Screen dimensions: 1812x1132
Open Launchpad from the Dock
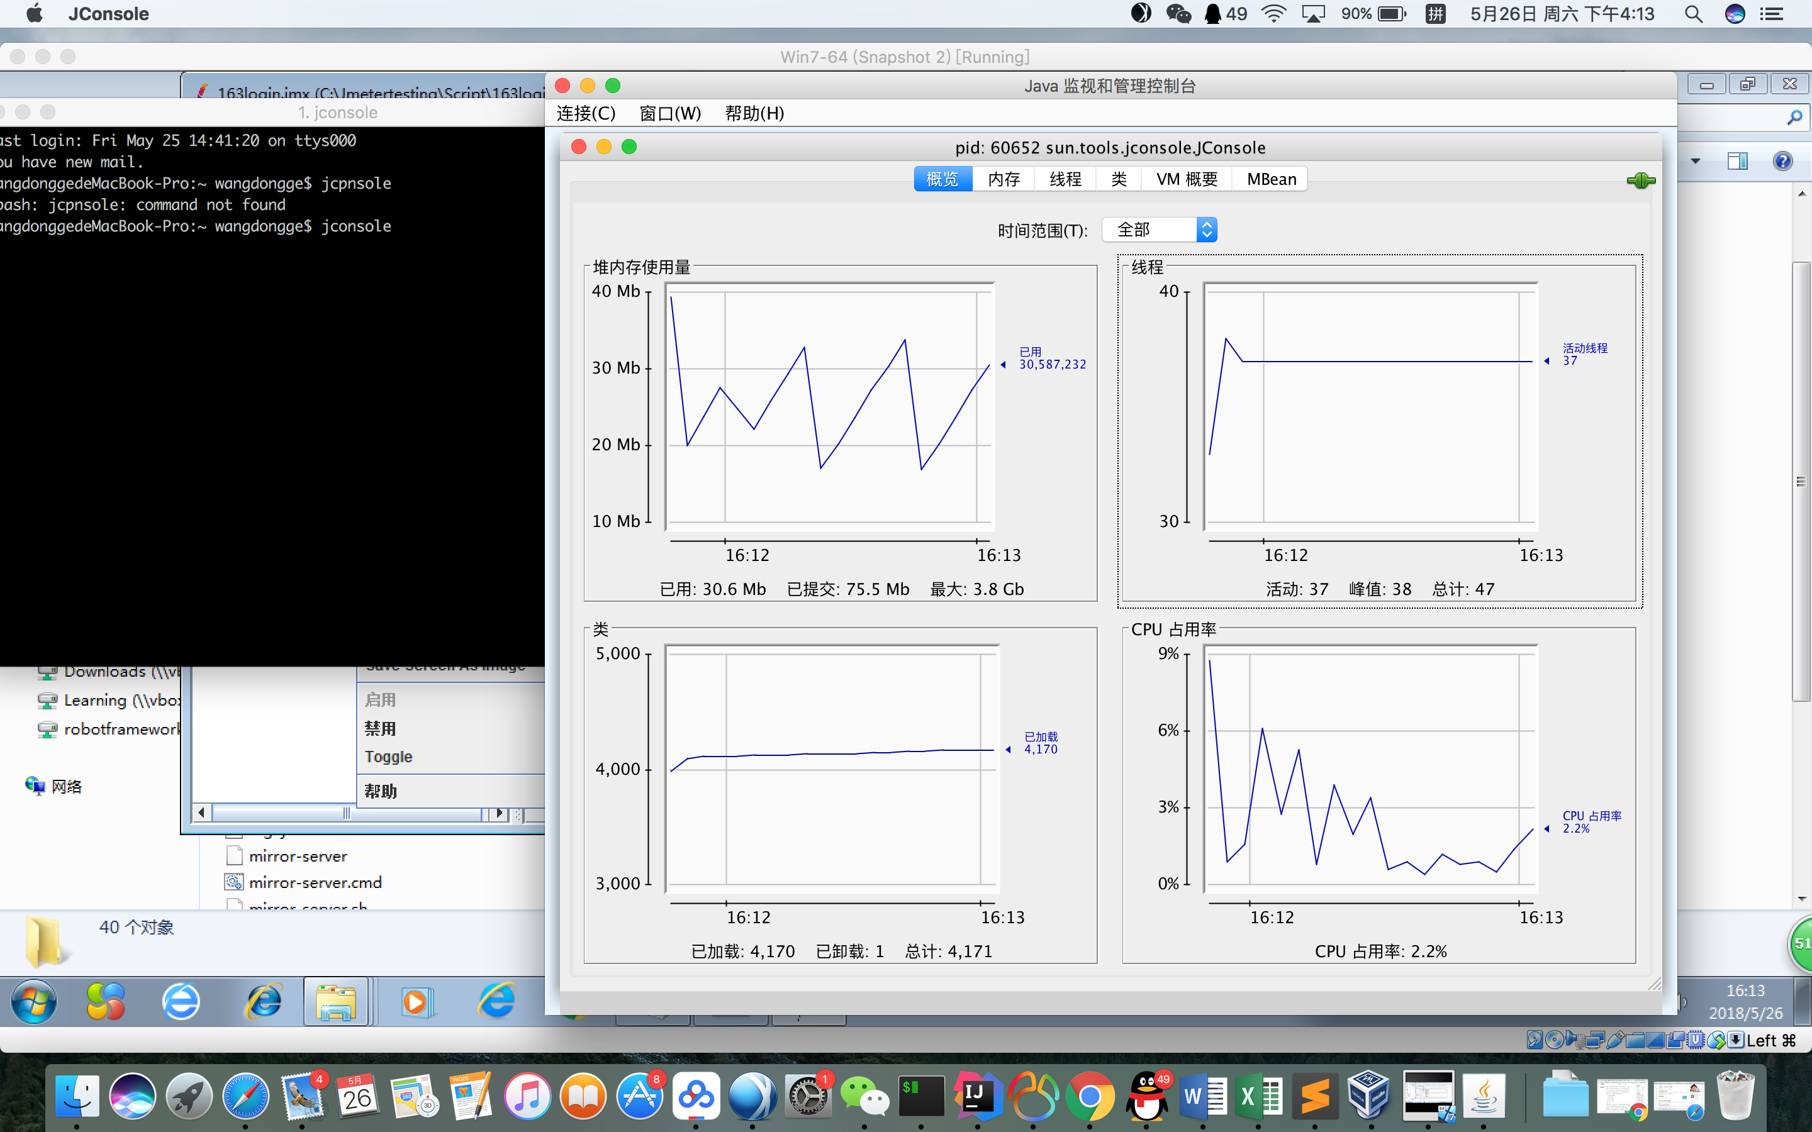(189, 1097)
